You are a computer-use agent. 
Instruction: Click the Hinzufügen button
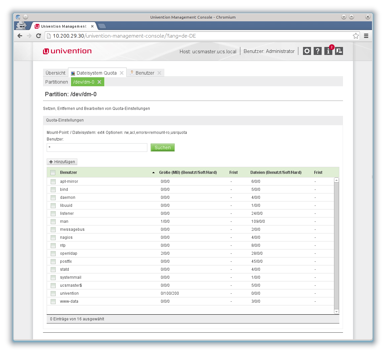[x=62, y=162]
